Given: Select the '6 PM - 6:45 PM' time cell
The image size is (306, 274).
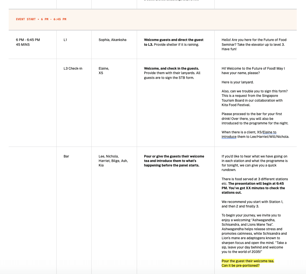Looking at the screenshot, I should (28, 40).
